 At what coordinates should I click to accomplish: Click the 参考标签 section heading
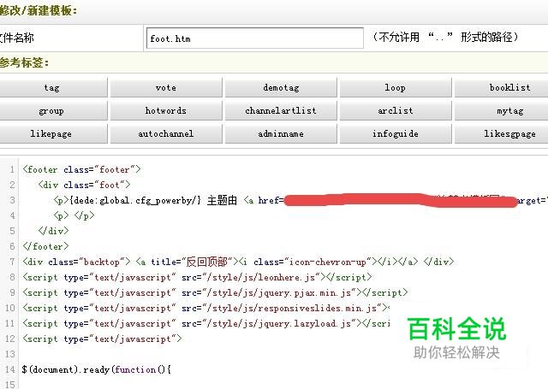[24, 62]
